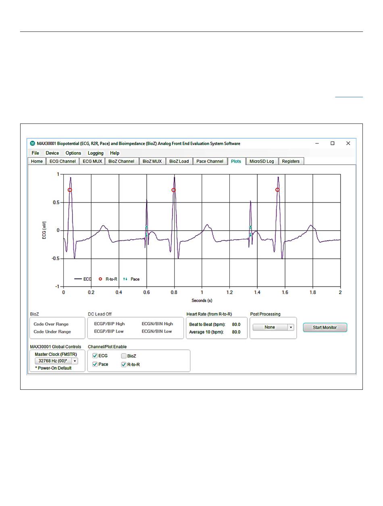Switch to the Registers tab
The image size is (383, 506).
pyautogui.click(x=291, y=161)
